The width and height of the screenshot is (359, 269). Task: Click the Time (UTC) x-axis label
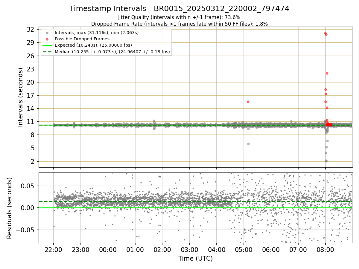pyautogui.click(x=195, y=259)
